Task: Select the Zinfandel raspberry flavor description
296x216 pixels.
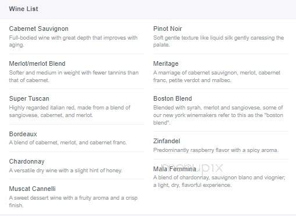Action: pos(216,150)
